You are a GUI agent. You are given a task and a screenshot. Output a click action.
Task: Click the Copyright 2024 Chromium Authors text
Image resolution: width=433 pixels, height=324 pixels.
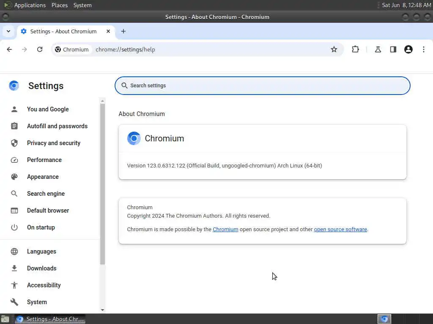[199, 216]
